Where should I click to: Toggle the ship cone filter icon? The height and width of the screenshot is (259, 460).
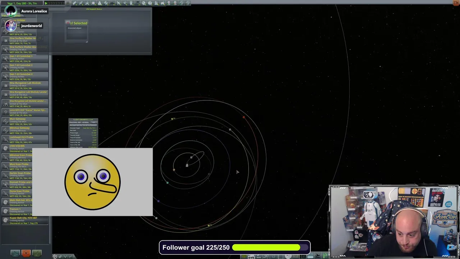click(100, 3)
